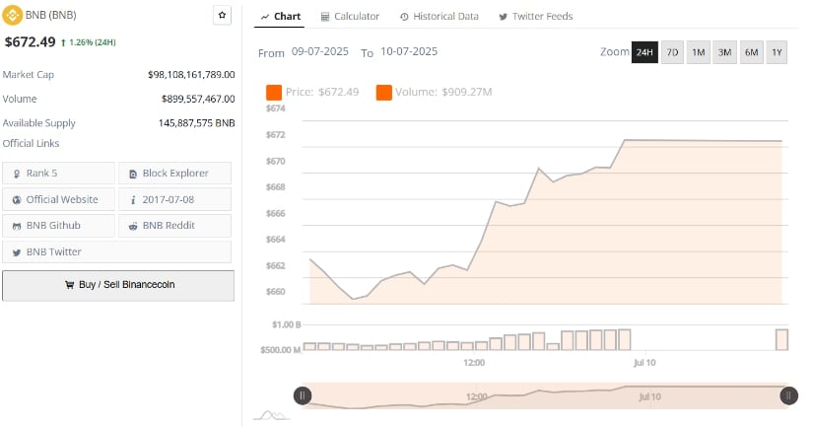The height and width of the screenshot is (426, 813).
Task: Click the info icon beside 2017-07-08
Action: (133, 200)
